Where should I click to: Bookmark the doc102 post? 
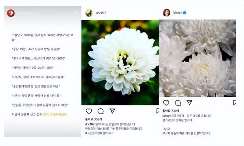[158, 111]
